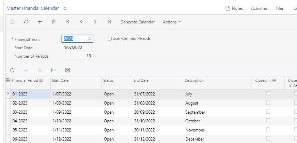
Task: Open Financial Year lookup magnifier
Action: 90,39
